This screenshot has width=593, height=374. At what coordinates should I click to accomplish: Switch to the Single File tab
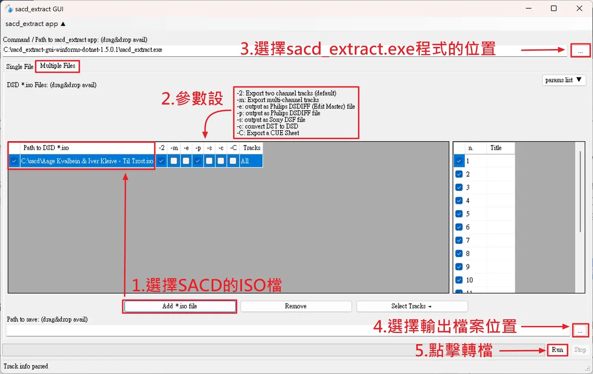20,67
